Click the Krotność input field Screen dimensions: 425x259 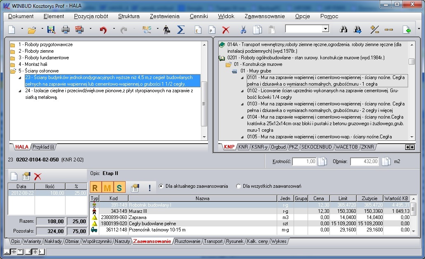(x=304, y=161)
